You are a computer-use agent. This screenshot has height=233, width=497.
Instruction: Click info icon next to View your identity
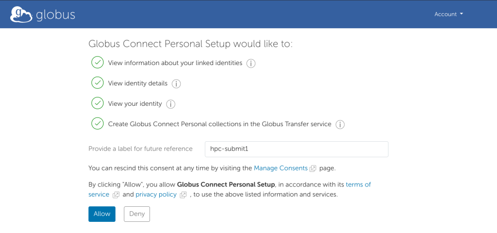click(x=171, y=104)
